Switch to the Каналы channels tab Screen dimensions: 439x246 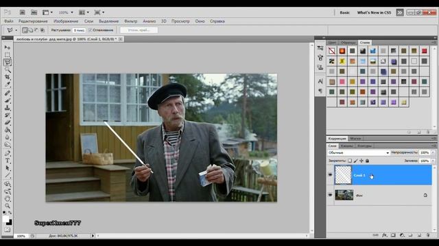click(346, 146)
